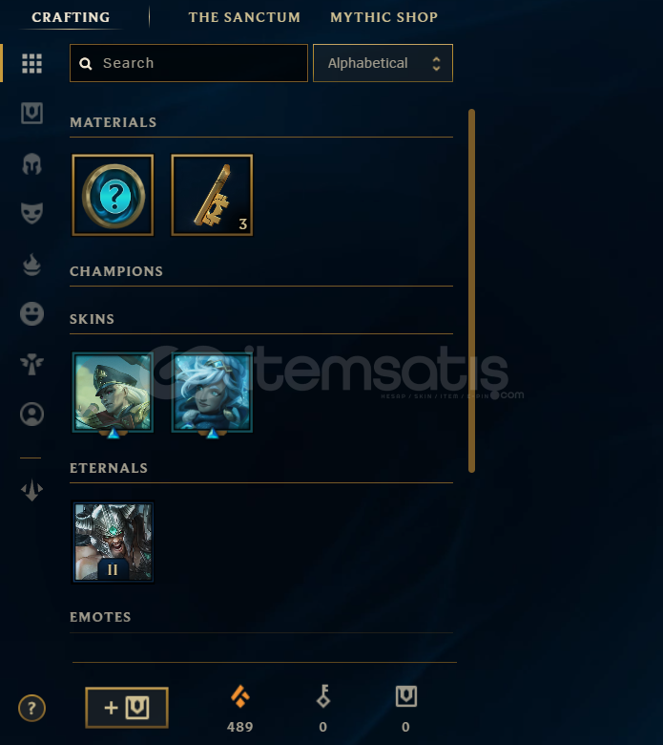
Task: Select the bottom sidebar tactician filter icon
Action: 31,490
